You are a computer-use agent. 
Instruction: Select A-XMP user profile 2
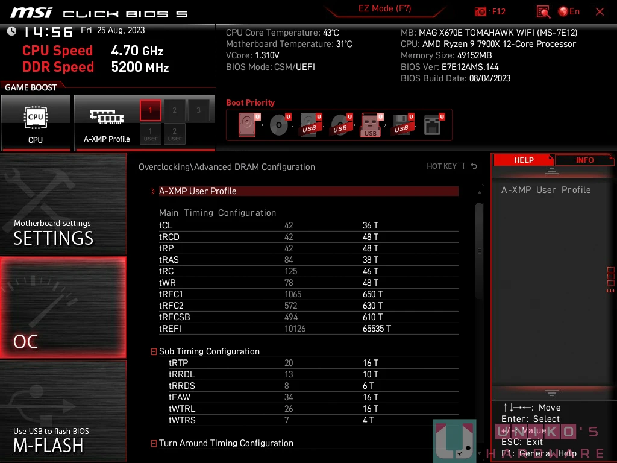[174, 134]
